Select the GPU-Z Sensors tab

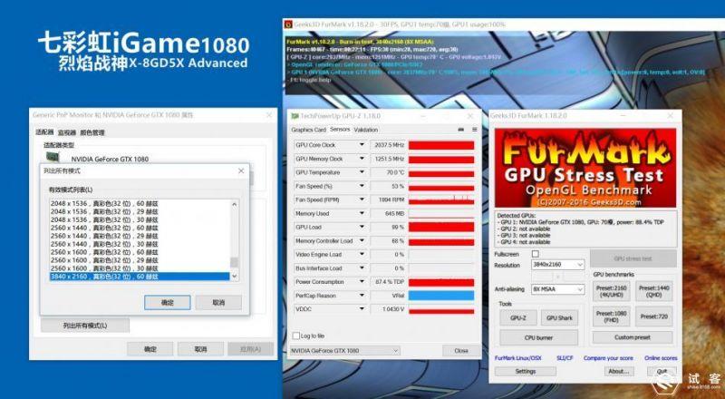[340, 130]
